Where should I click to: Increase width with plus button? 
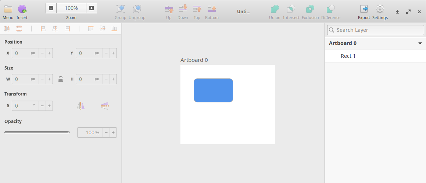pos(49,79)
